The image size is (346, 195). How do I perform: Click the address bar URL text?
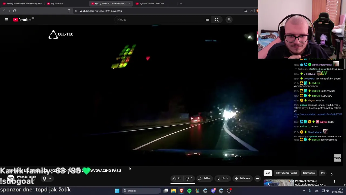click(101, 11)
